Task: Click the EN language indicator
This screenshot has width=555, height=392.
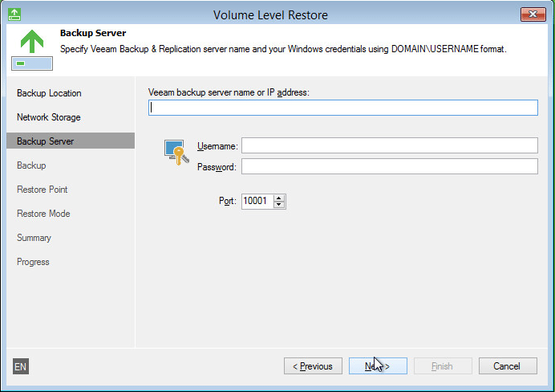Action: (21, 366)
